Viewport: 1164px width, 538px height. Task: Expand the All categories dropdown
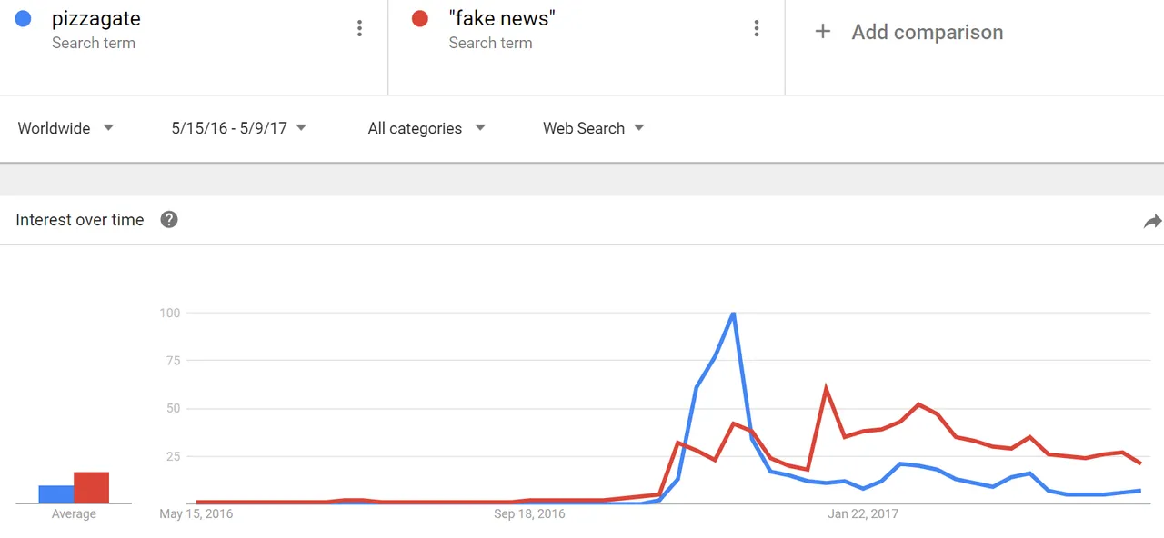tap(426, 128)
